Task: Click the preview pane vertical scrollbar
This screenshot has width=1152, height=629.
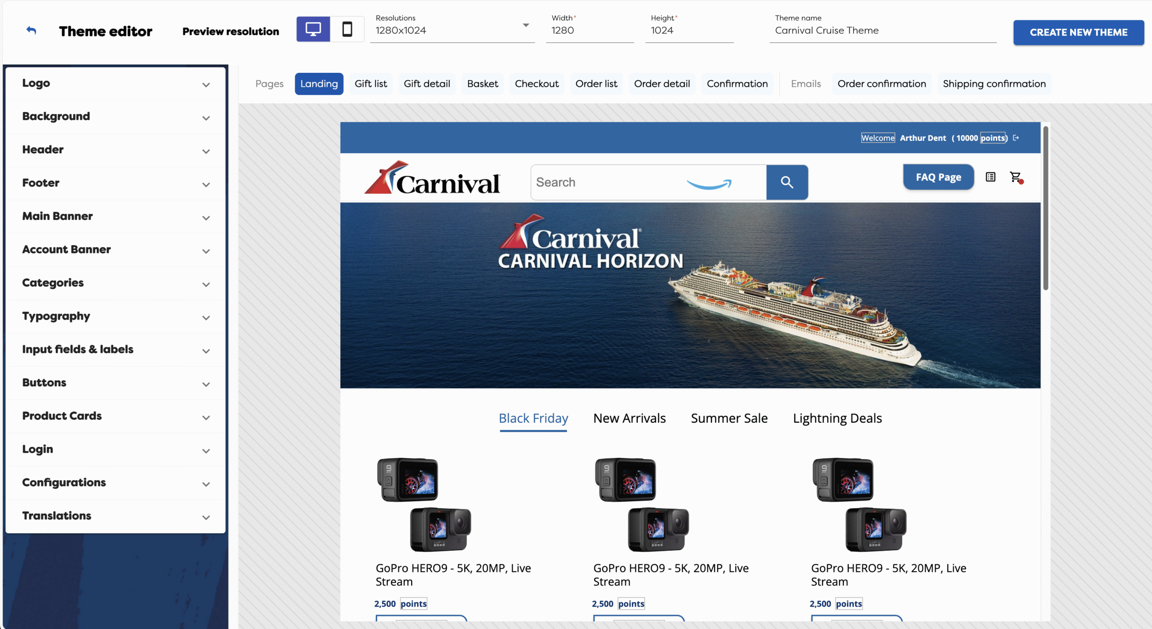Action: (x=1046, y=209)
